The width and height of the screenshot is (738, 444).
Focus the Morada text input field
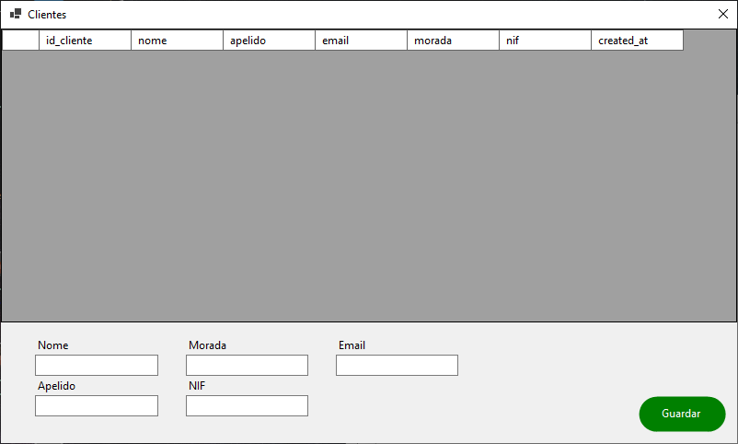pyautogui.click(x=247, y=366)
